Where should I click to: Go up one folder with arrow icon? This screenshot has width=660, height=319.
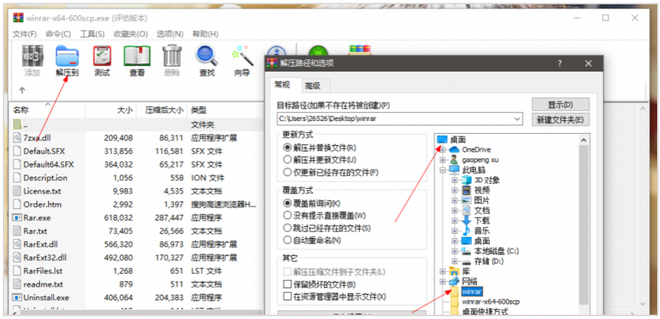[x=22, y=90]
